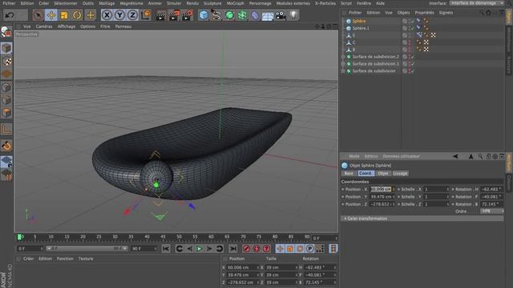Viewport: 513px width, 288px height.
Task: Click the Position . Y field in attributes
Action: click(x=382, y=197)
